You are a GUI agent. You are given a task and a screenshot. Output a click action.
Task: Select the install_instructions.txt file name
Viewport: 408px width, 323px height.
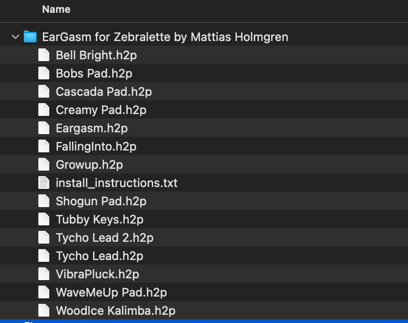pyautogui.click(x=116, y=183)
